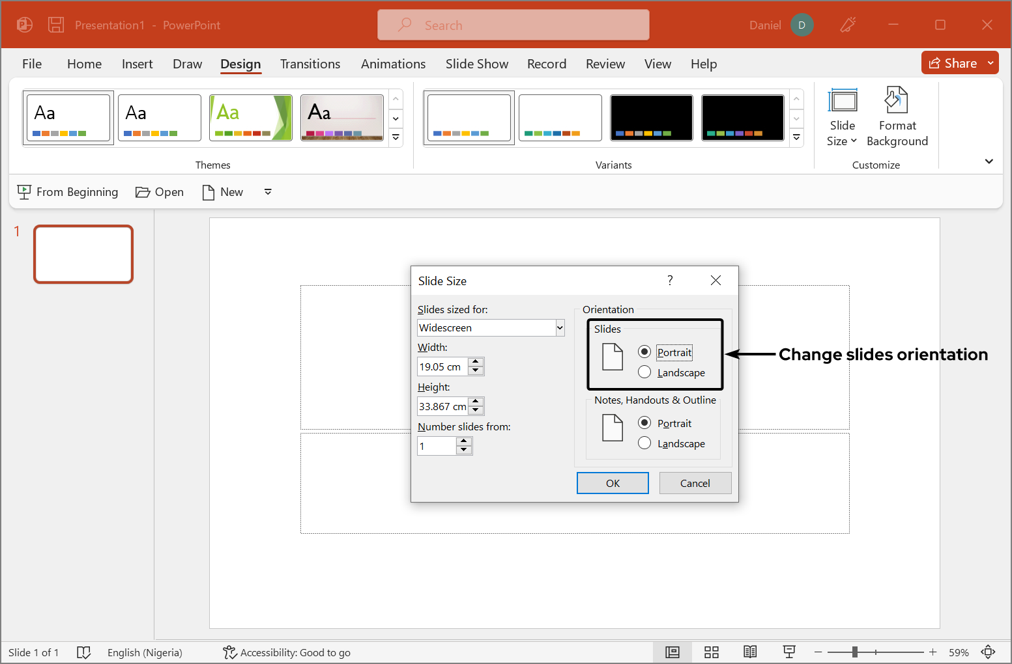Expand the Themes gallery more arrow
1012x664 pixels.
pyautogui.click(x=396, y=138)
